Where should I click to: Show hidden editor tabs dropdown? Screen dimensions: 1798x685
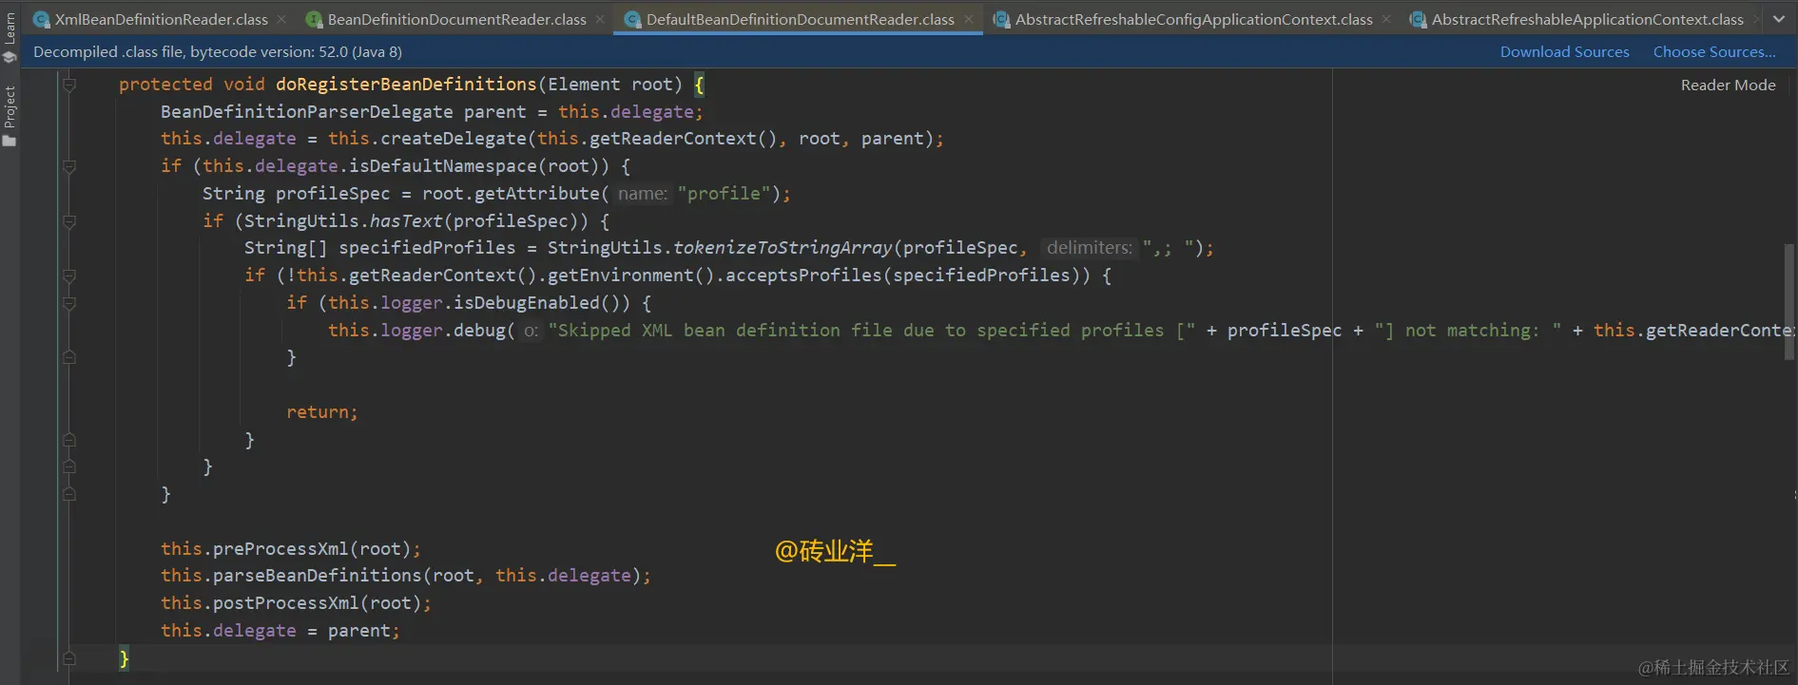point(1779,19)
